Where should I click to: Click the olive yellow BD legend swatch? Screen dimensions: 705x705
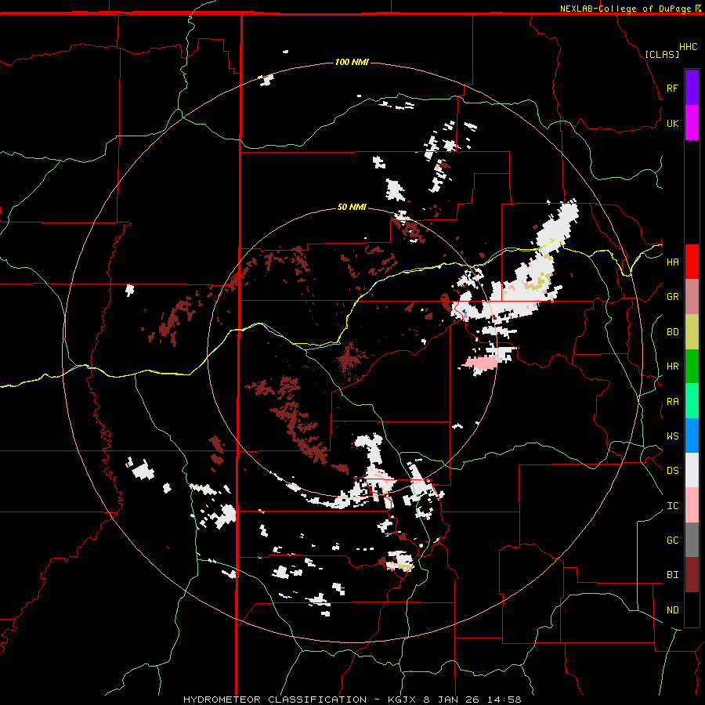point(692,332)
